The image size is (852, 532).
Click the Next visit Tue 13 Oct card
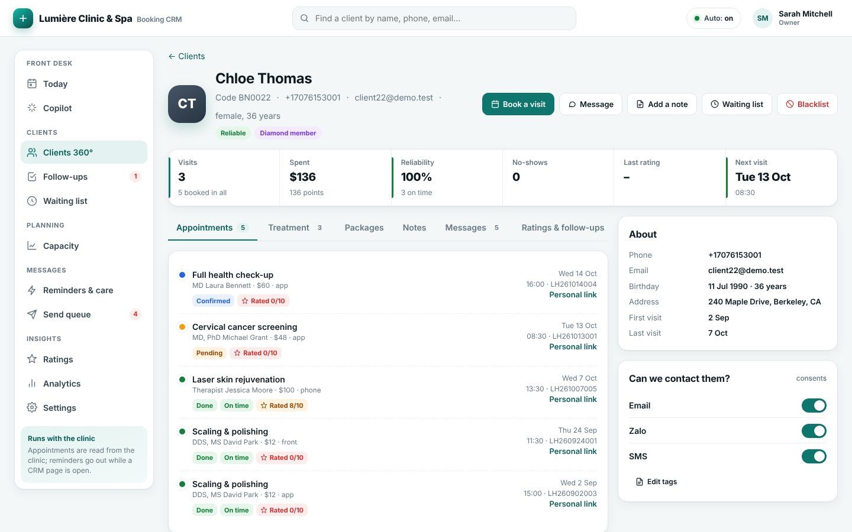pyautogui.click(x=782, y=177)
